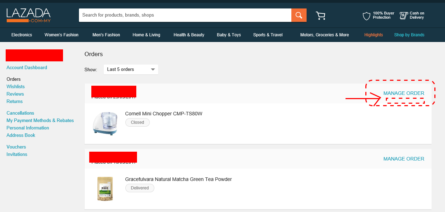Click the 100% Buyer Protection shield icon
The height and width of the screenshot is (212, 445).
click(367, 16)
